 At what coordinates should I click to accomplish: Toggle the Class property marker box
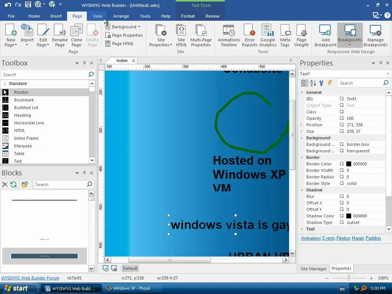coord(341,112)
